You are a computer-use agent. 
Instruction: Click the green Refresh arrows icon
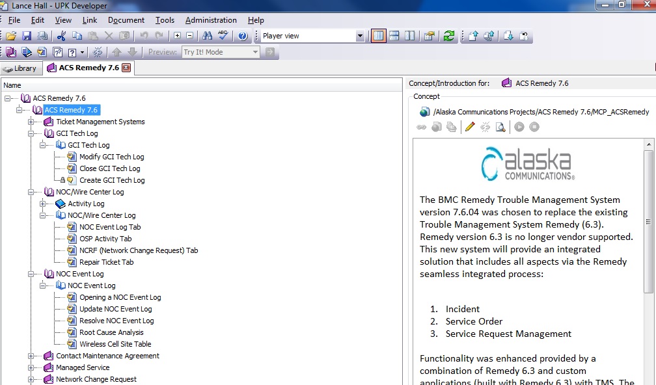coord(449,36)
